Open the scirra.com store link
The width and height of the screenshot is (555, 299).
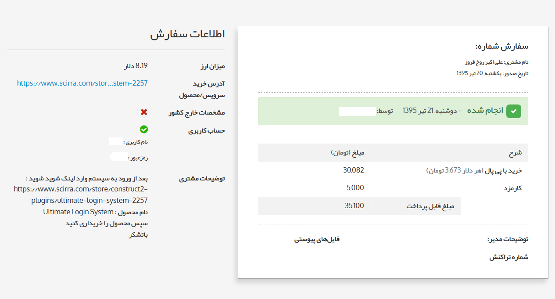coord(82,83)
